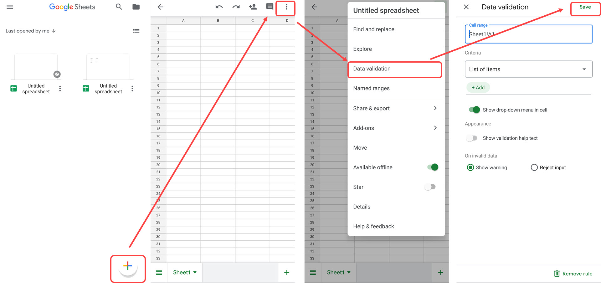This screenshot has width=601, height=283.
Task: Change the Last opened by me sorting
Action: (30, 31)
